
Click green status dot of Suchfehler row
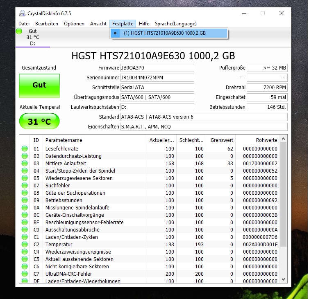(x=25, y=186)
